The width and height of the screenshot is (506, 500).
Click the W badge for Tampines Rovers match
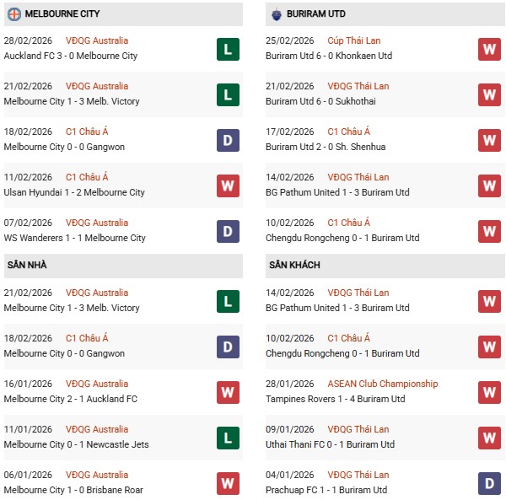pyautogui.click(x=489, y=392)
